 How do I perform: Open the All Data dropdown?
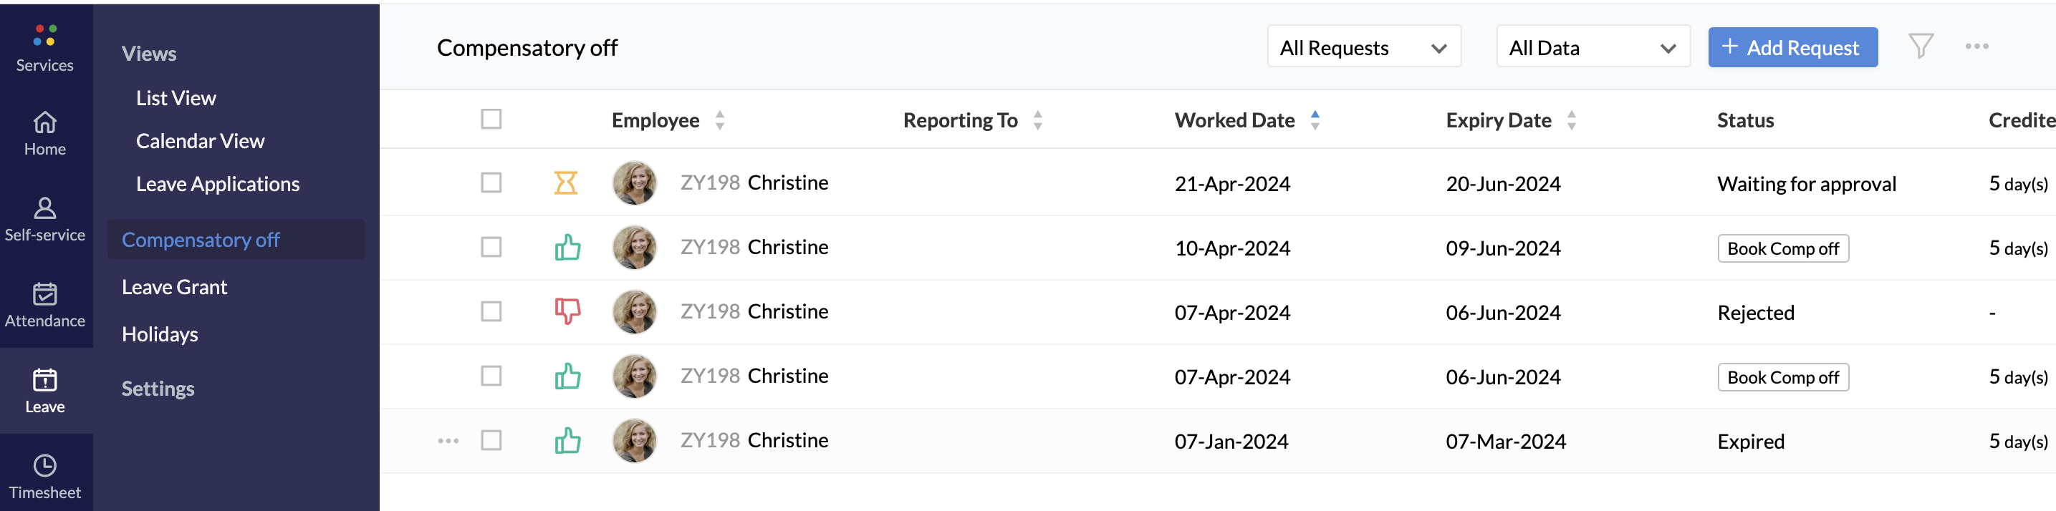point(1593,48)
